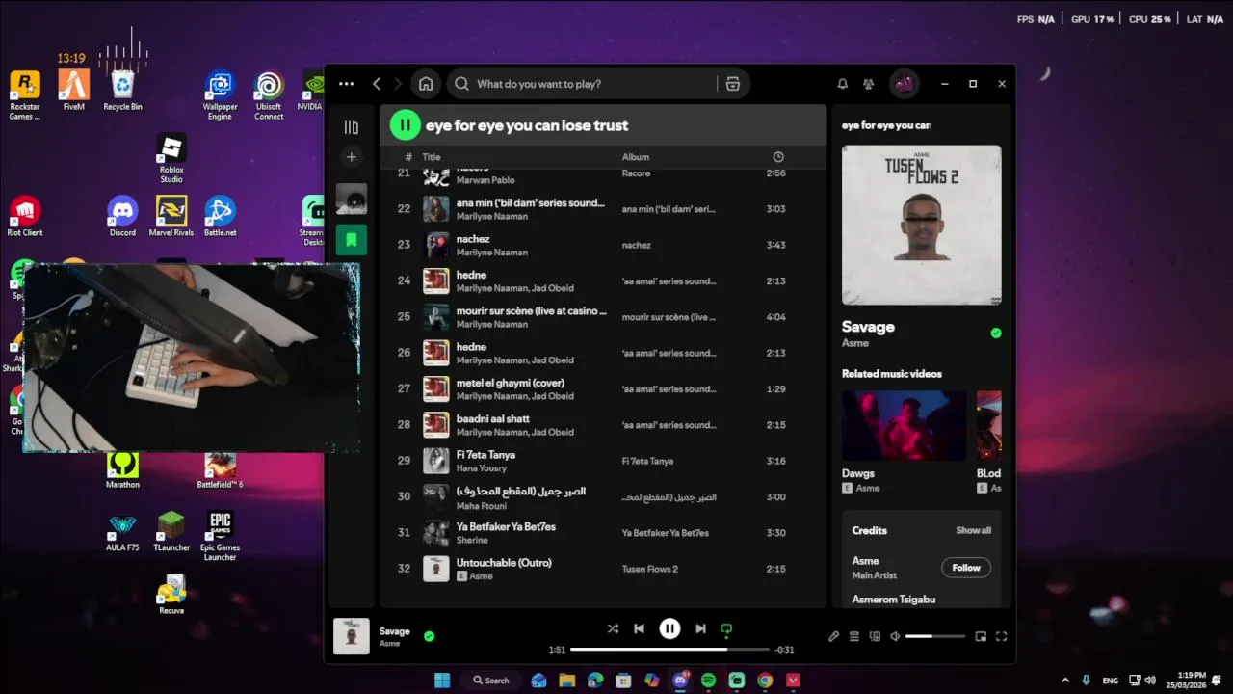Open album link 'mourir sur scène (live...'
This screenshot has width=1233, height=694.
pyautogui.click(x=669, y=317)
